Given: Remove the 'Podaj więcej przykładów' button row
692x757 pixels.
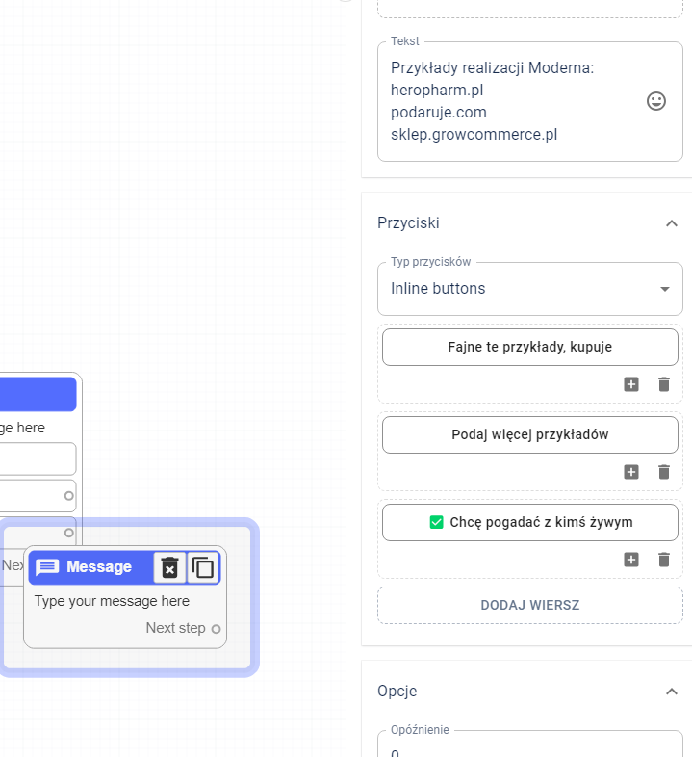Looking at the screenshot, I should click(x=663, y=472).
